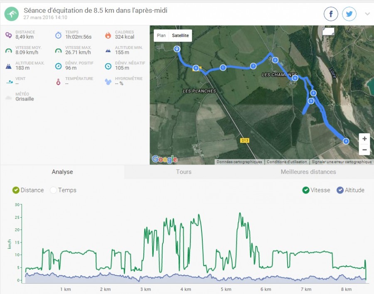Expand the activity options chevron
Screen dimensions: 374x294
367,14
